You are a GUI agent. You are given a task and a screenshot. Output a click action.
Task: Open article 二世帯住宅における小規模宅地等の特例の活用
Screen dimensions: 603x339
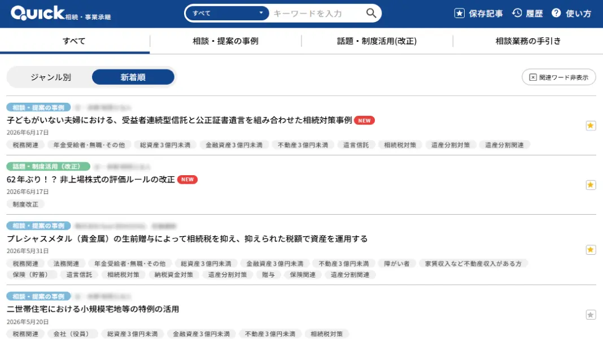(x=93, y=310)
